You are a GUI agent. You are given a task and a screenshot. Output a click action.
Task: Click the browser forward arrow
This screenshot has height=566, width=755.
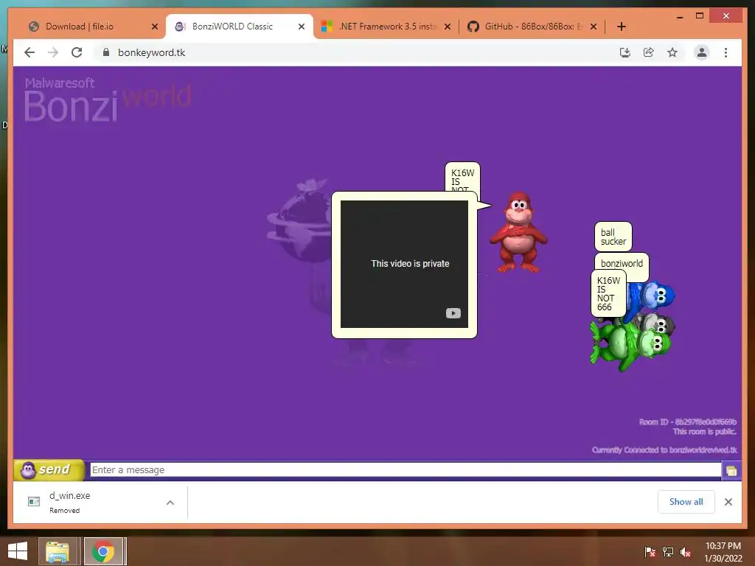click(x=53, y=52)
